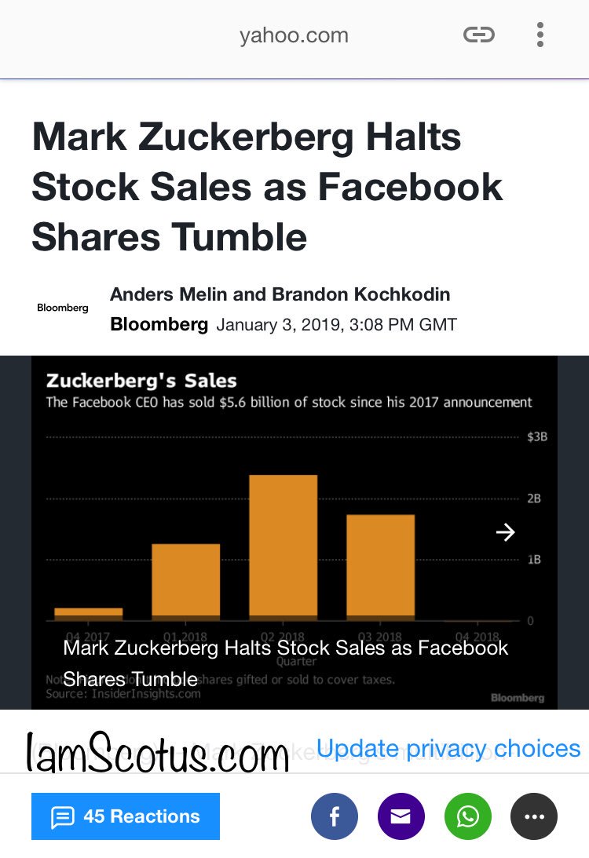Click the Q1 2018 orange bar in chart
The width and height of the screenshot is (589, 858).
coord(185,579)
